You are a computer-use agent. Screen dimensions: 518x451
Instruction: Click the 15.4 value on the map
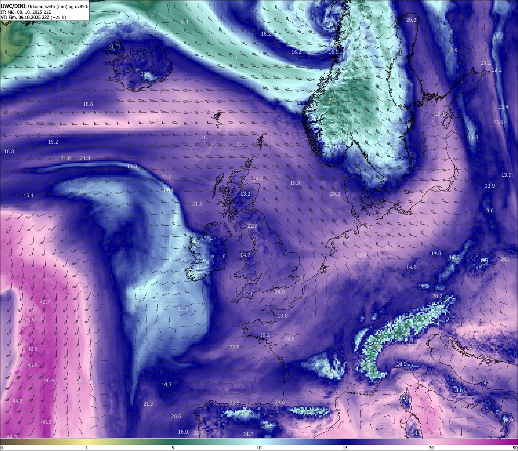(x=28, y=195)
